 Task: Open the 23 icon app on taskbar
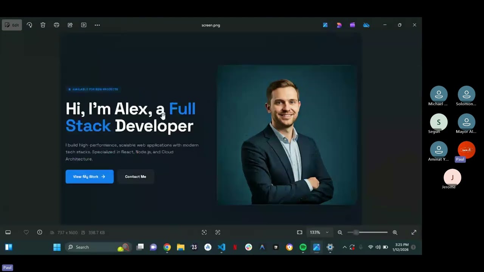pyautogui.click(x=194, y=247)
